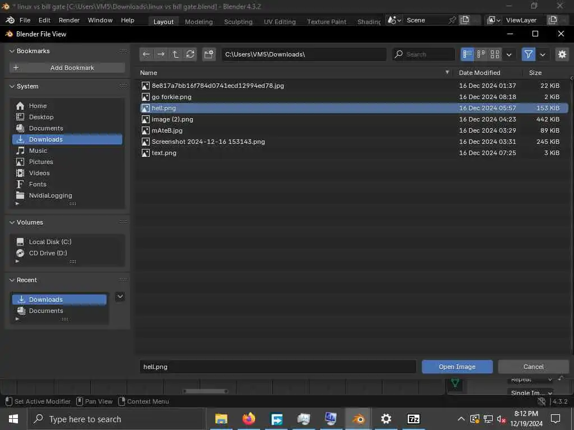Toggle file filtering funnel button
Screen dimensions: 574x430
pyautogui.click(x=528, y=54)
